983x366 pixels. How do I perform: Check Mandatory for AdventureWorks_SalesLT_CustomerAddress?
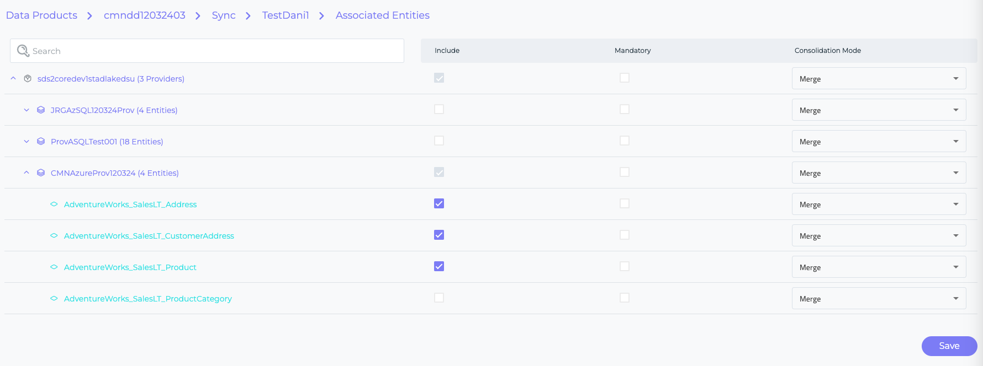[625, 235]
